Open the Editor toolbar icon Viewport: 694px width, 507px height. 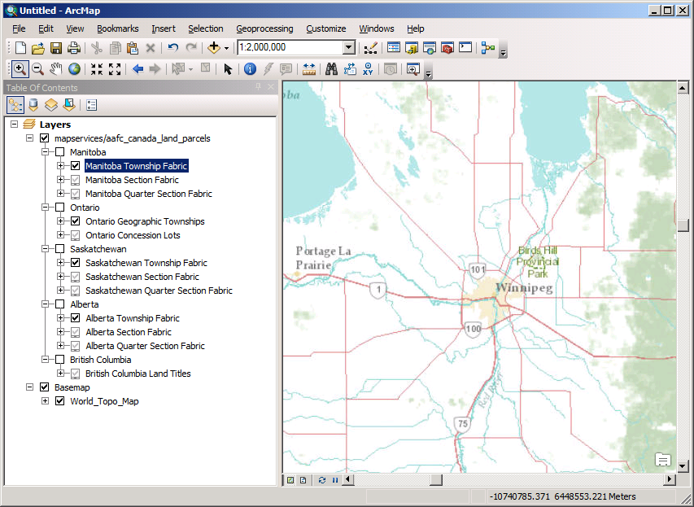pyautogui.click(x=370, y=47)
